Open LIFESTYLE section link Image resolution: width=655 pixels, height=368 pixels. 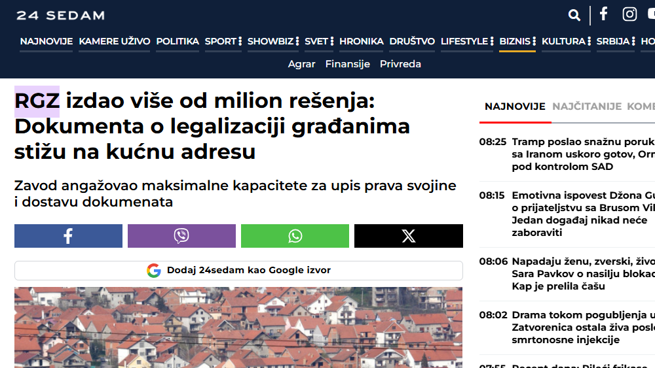(x=464, y=41)
